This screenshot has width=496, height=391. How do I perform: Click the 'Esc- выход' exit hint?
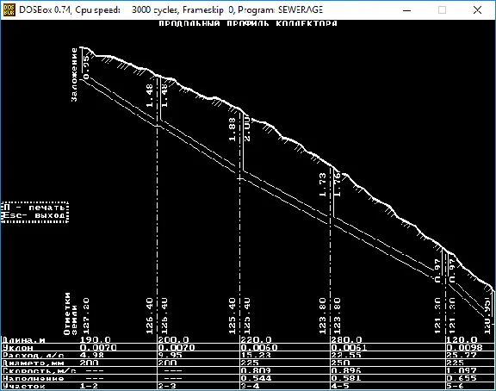click(x=34, y=215)
